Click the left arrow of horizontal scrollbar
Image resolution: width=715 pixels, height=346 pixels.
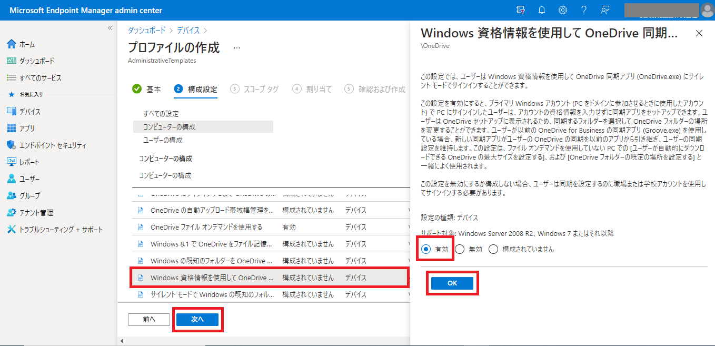[x=122, y=341]
